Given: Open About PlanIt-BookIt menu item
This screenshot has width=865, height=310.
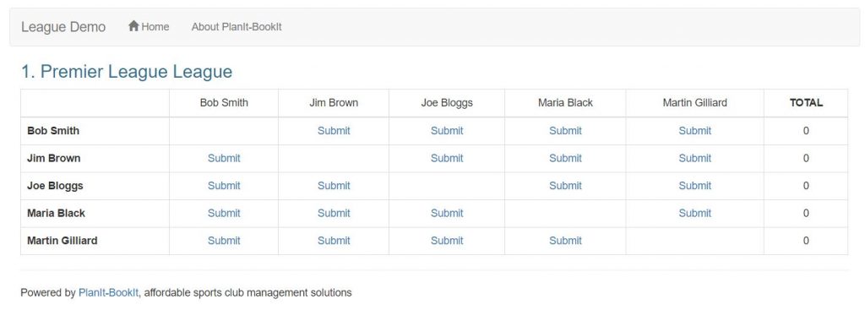Looking at the screenshot, I should 237,26.
